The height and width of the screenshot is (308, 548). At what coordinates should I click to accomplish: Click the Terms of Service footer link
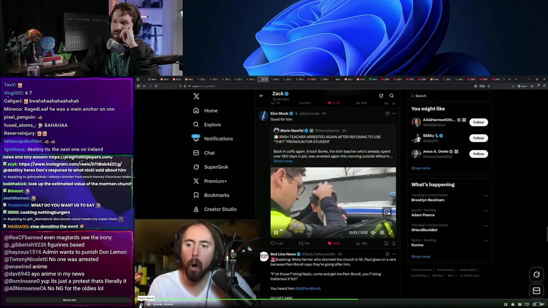421,270
